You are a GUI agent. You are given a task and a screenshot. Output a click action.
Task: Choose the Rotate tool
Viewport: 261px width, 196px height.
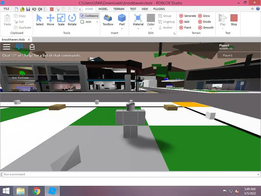click(x=72, y=20)
